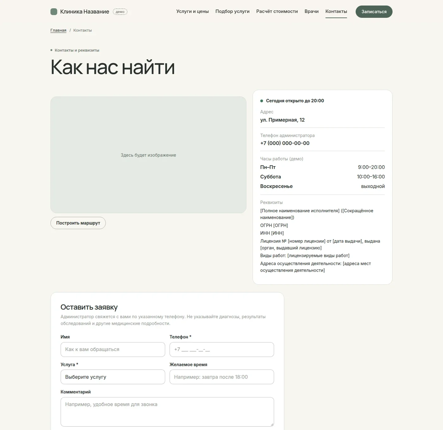Click the Контакты breadcrumb text
This screenshot has height=430, width=443.
(83, 30)
